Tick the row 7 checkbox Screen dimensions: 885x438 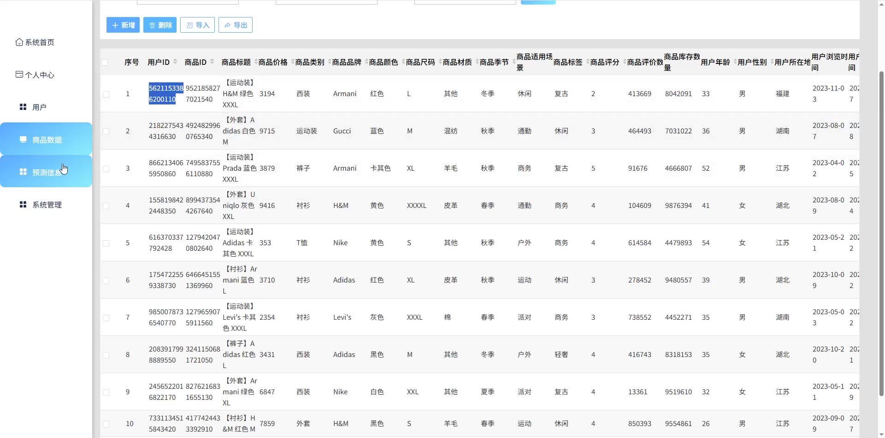point(106,317)
